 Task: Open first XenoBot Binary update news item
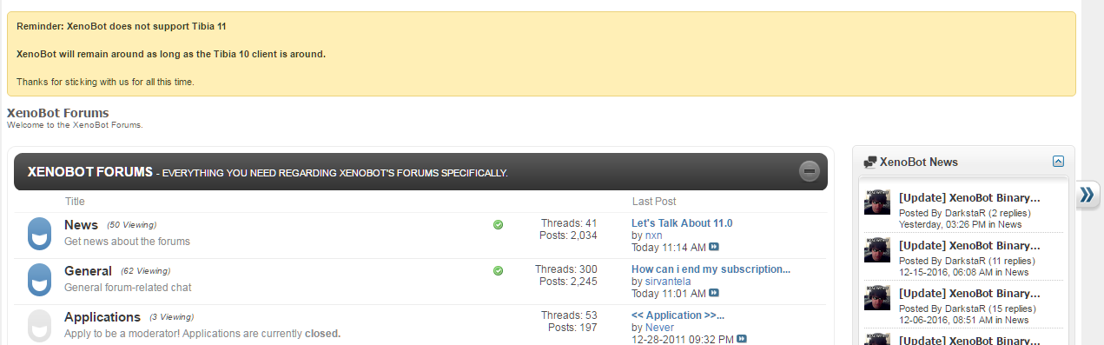(969, 197)
